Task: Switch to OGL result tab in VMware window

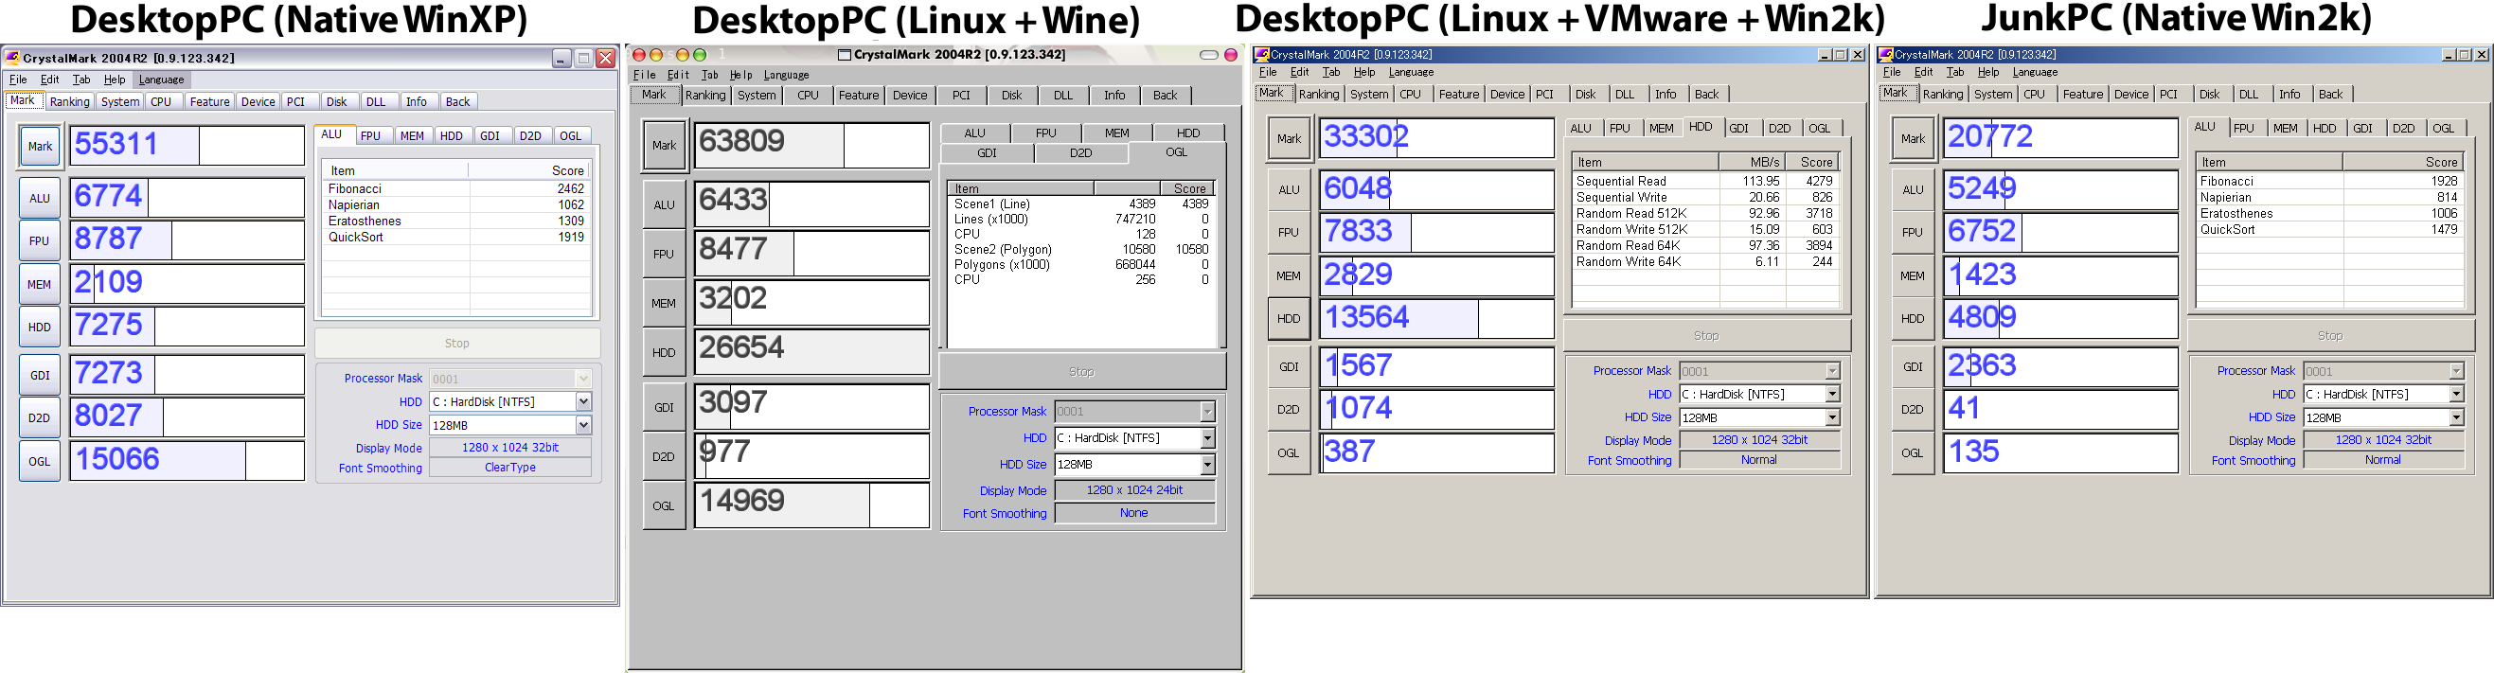Action: [1820, 128]
